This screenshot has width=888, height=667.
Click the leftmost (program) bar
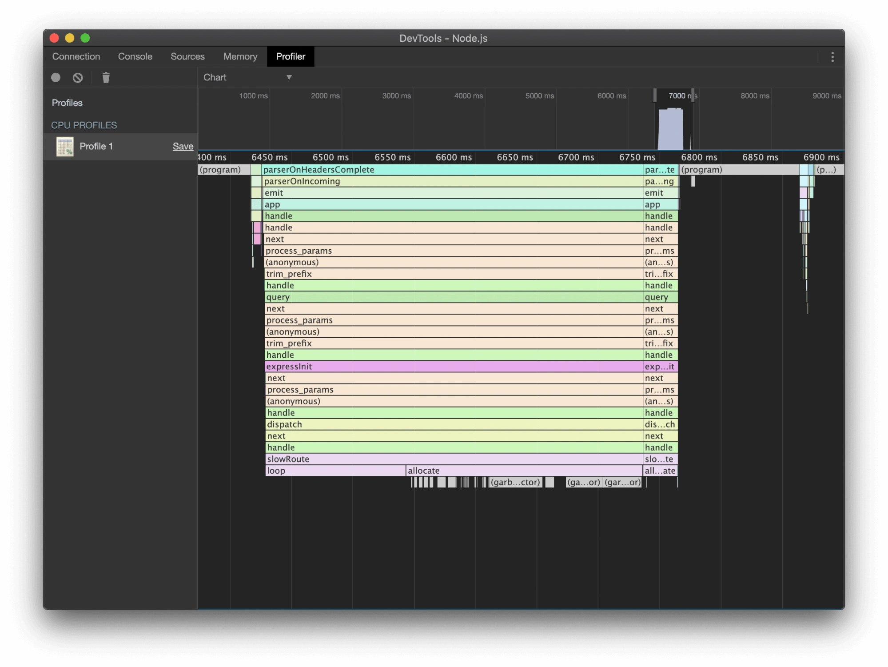click(x=224, y=170)
